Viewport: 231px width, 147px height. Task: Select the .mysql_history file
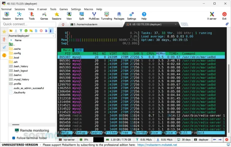19,79
